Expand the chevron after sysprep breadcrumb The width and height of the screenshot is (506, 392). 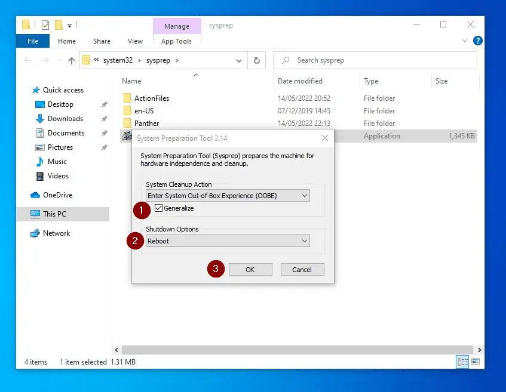tap(177, 60)
